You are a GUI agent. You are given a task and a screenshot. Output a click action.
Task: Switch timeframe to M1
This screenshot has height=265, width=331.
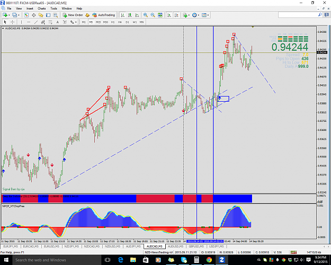[x=84, y=22]
